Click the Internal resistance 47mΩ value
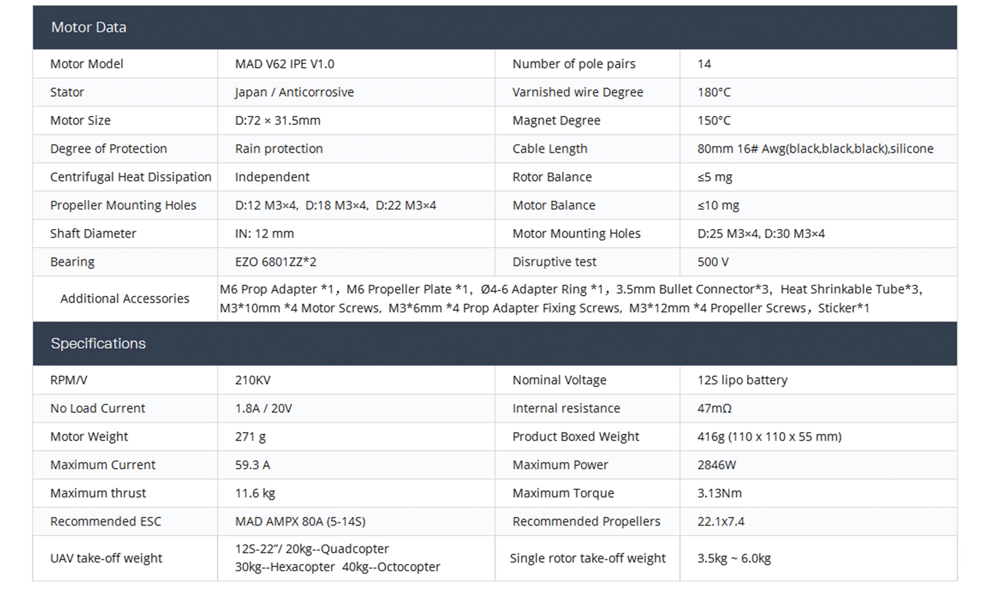991x591 pixels. [714, 409]
